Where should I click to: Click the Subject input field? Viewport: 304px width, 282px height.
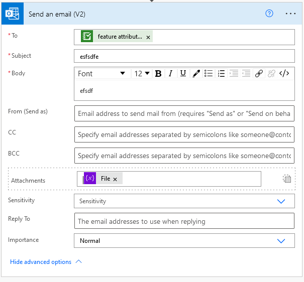tap(184, 57)
